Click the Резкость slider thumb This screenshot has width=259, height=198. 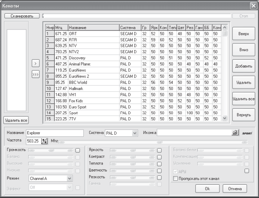click(x=133, y=178)
